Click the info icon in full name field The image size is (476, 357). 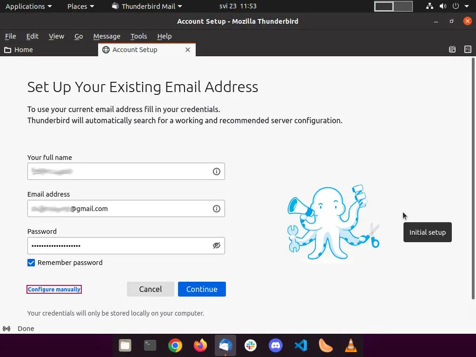[216, 172]
